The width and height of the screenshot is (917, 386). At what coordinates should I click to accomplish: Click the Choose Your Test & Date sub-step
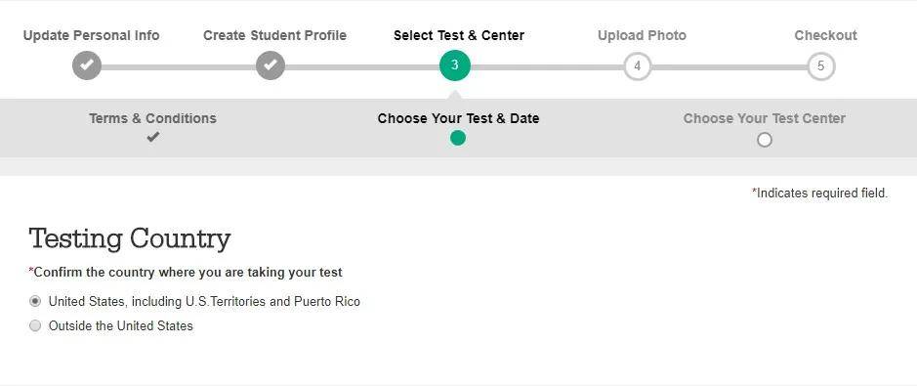459,118
